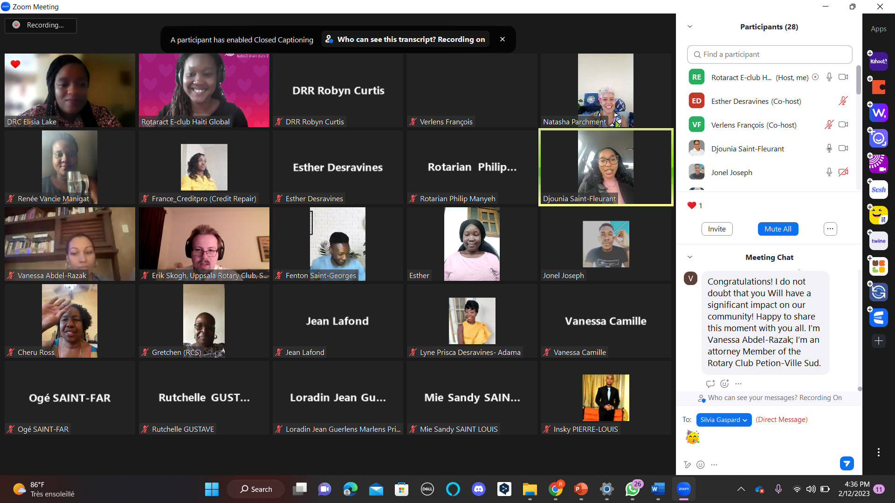The image size is (895, 503).
Task: Open more options next to Mute All
Action: [x=830, y=229]
